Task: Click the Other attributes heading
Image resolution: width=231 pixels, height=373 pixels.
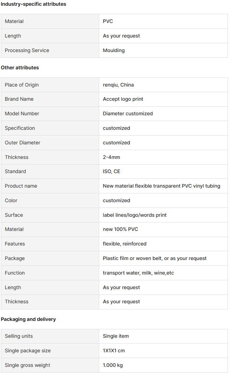Action: click(x=20, y=67)
